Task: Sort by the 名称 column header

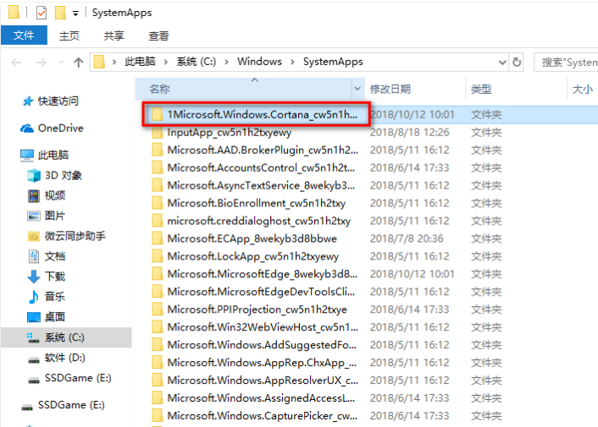Action: pyautogui.click(x=243, y=89)
